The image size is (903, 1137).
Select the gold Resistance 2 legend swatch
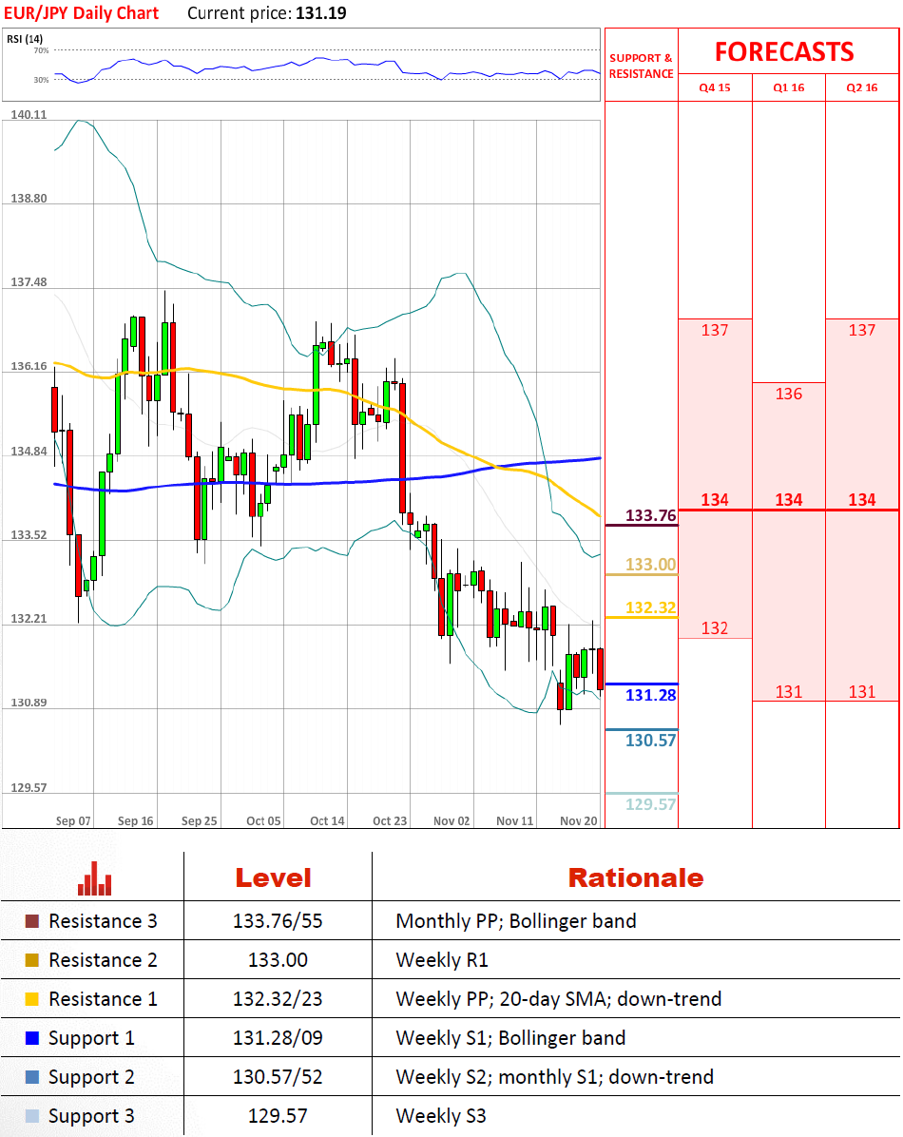[32, 960]
